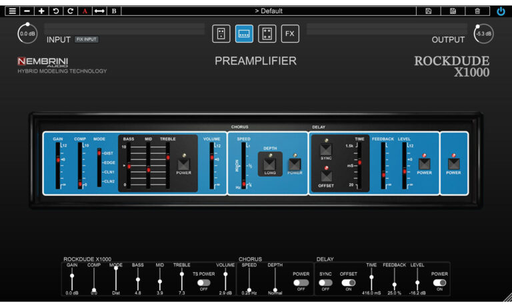This screenshot has width=512, height=307.
Task: Click the Delay LEVEL fader on the unit
Action: tap(404, 166)
